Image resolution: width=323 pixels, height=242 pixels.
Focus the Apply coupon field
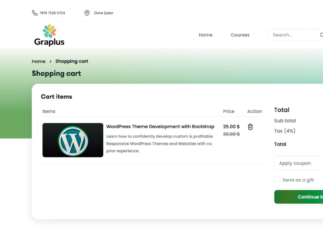(299, 163)
